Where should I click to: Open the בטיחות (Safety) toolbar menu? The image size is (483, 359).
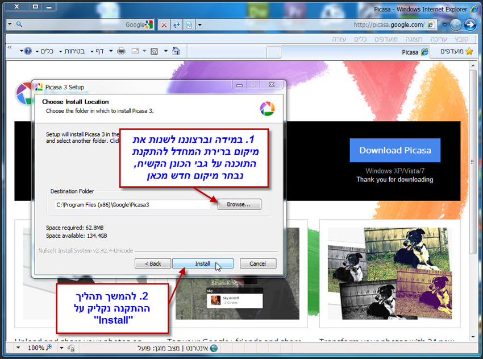72,51
